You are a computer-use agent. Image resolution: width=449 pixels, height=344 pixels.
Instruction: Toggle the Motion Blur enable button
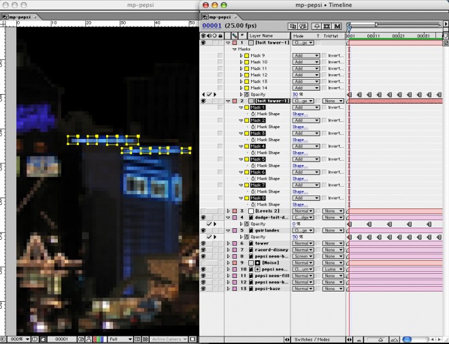click(x=337, y=26)
